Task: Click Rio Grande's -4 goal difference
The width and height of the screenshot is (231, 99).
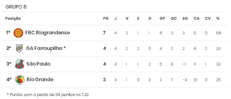Action: tap(185, 80)
